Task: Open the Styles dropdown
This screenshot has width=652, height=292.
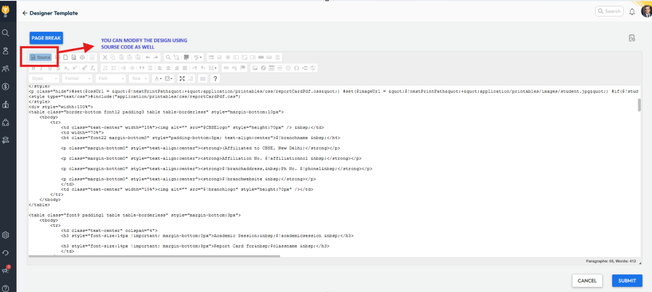Action: coord(44,79)
